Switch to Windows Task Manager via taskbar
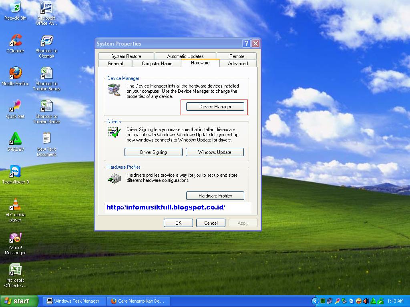The image size is (410, 307). pos(73,301)
